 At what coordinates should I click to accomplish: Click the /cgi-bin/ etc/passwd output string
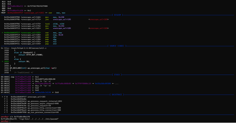(38, 119)
